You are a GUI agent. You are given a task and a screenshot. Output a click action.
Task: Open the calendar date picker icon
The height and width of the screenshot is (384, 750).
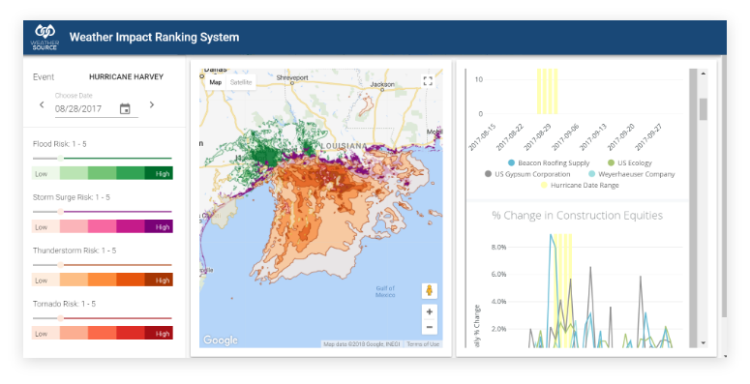point(125,109)
